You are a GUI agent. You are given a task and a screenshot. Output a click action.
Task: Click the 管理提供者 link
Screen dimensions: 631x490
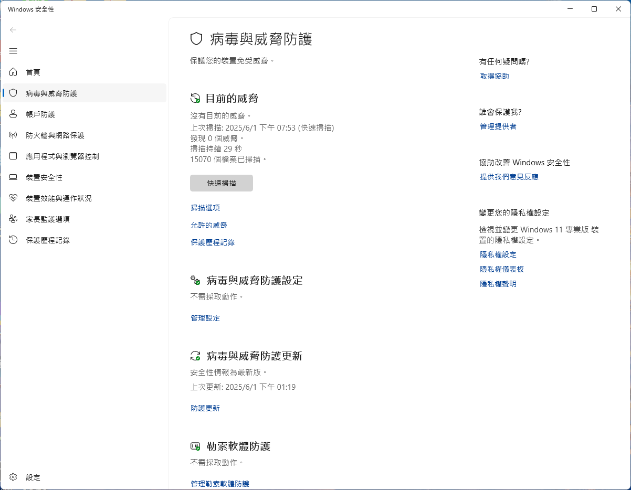tap(498, 126)
